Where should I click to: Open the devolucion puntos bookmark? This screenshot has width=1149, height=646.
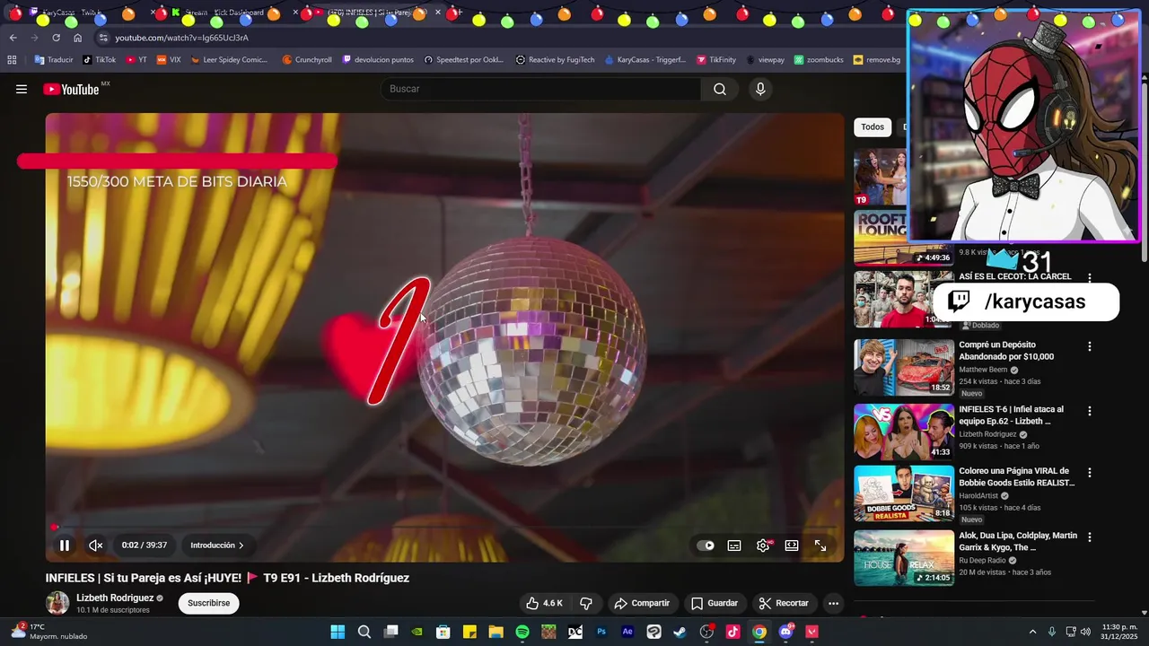coord(378,60)
